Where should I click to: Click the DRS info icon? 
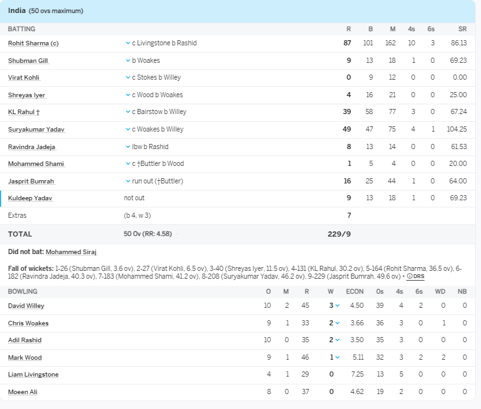click(x=409, y=277)
